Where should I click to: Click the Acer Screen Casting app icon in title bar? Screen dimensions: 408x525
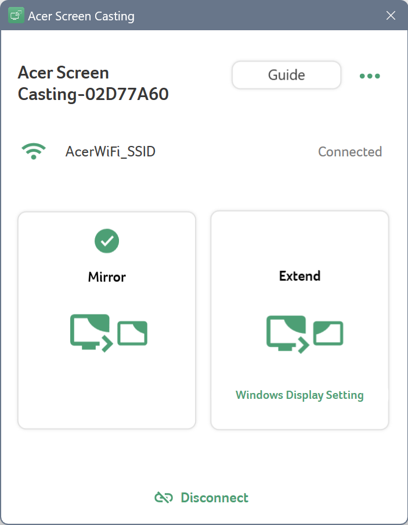(16, 15)
